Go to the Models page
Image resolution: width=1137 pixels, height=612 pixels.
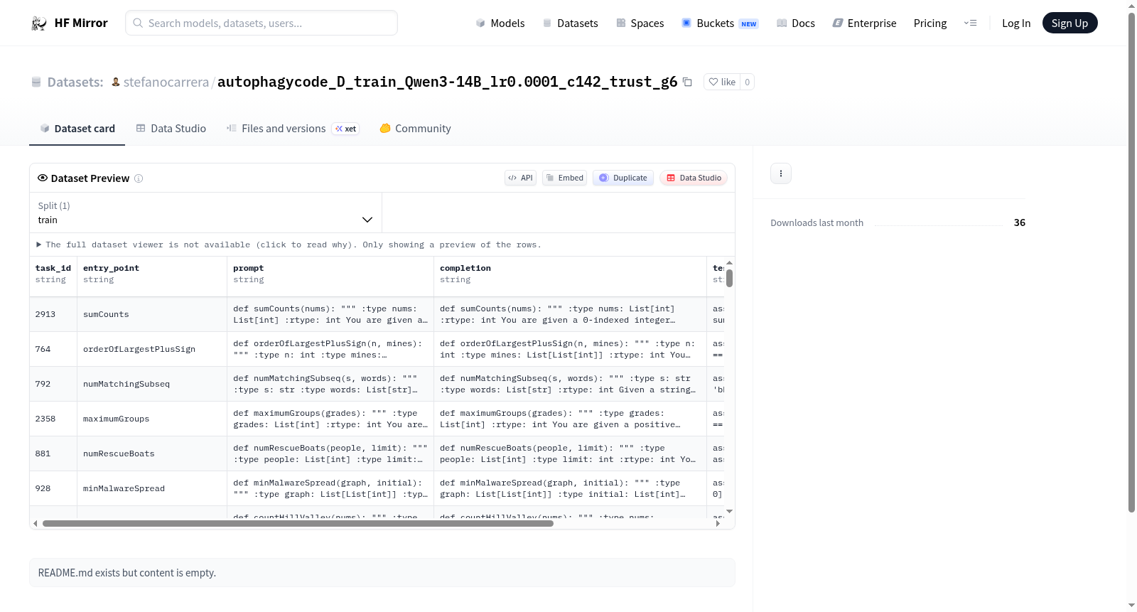click(x=500, y=23)
